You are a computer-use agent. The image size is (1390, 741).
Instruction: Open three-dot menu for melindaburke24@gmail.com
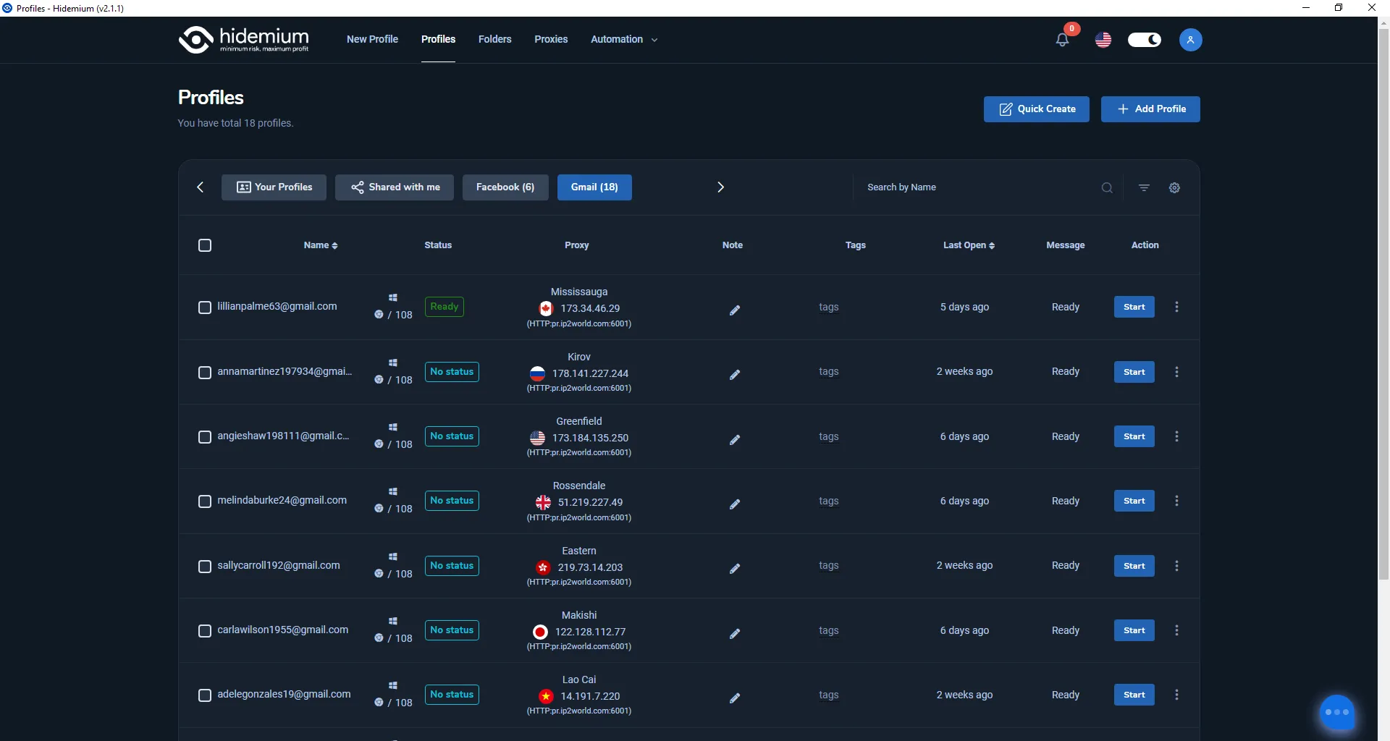point(1176,501)
